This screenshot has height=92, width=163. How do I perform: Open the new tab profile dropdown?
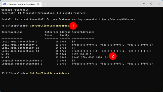click(50, 4)
